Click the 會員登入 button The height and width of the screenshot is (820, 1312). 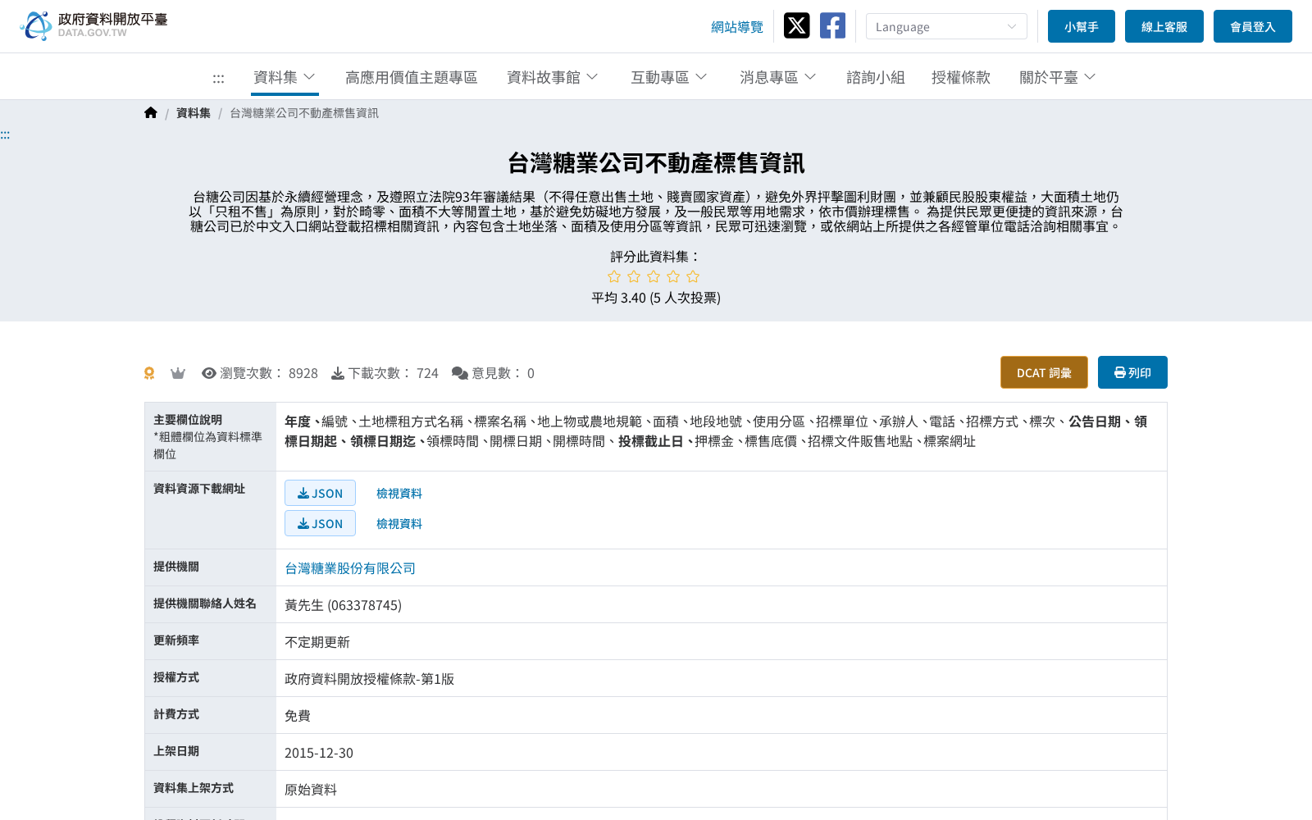(x=1253, y=26)
